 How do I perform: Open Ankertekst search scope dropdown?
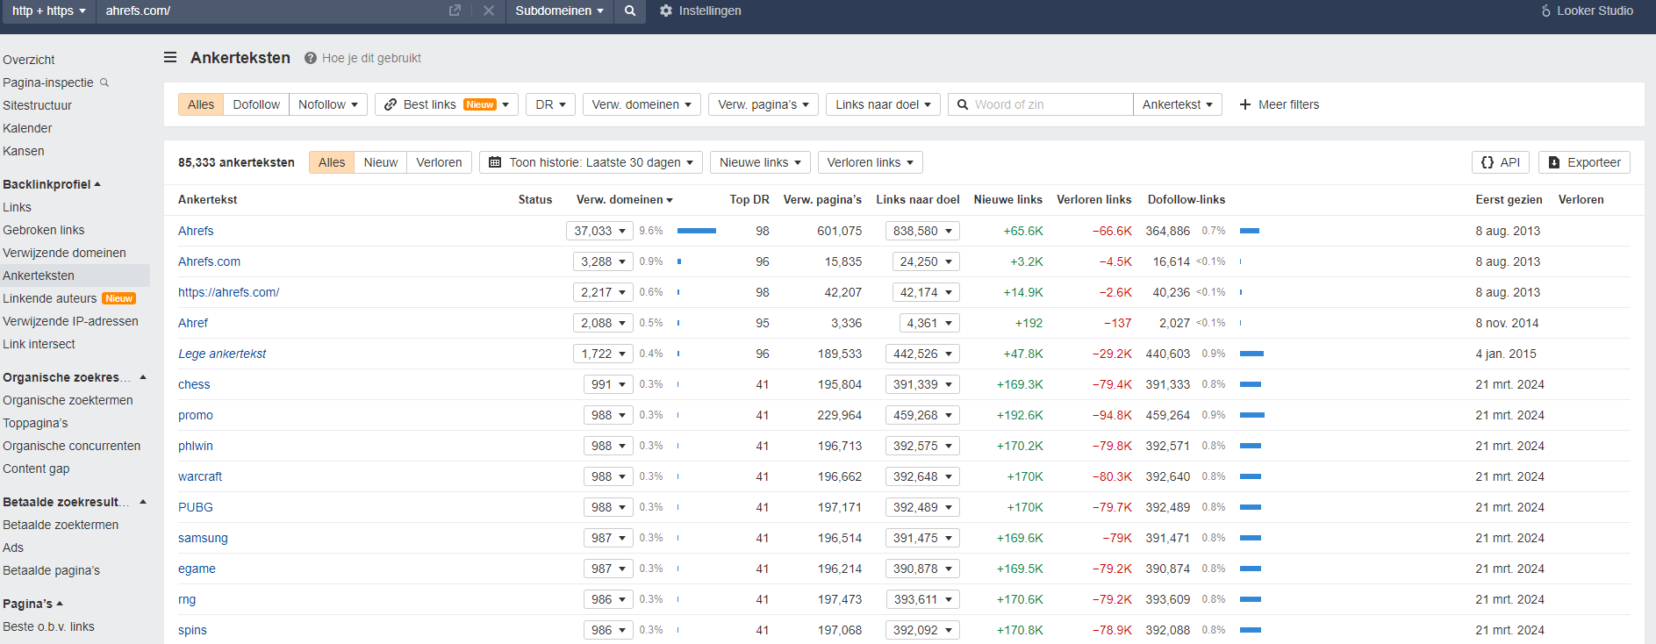coord(1178,104)
